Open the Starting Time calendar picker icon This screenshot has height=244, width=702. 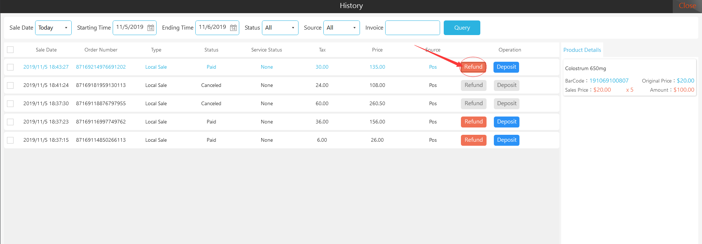(150, 28)
